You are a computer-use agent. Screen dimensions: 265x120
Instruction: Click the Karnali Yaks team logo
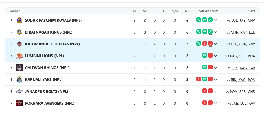19,80
